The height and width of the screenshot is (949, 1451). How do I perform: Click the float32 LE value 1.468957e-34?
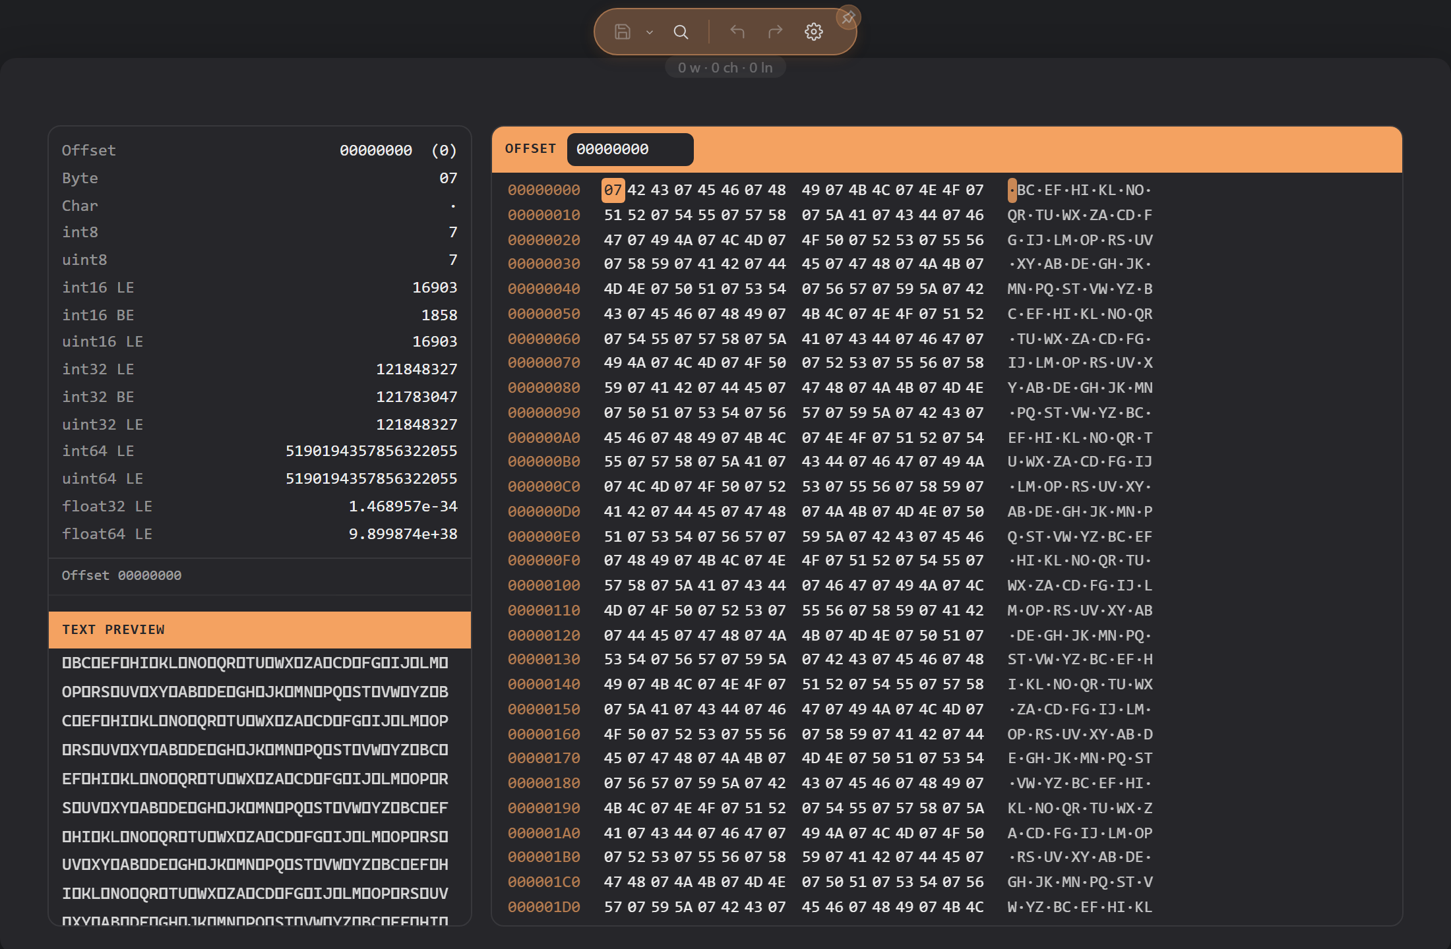[x=403, y=506]
